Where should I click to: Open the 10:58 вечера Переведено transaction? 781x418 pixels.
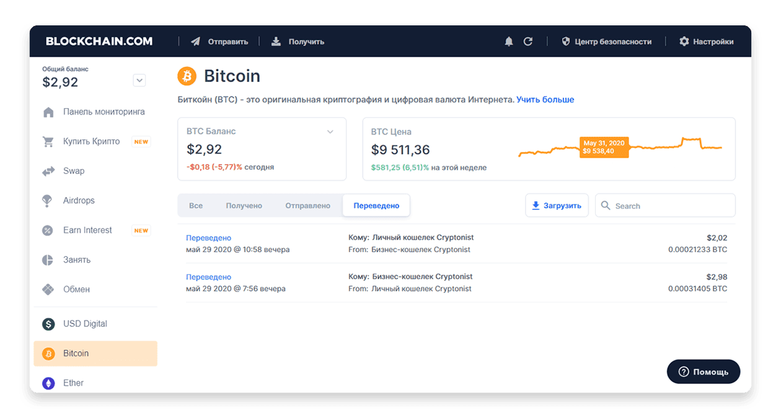tap(456, 244)
